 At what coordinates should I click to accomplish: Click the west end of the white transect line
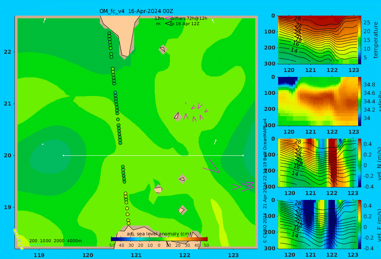(63, 155)
